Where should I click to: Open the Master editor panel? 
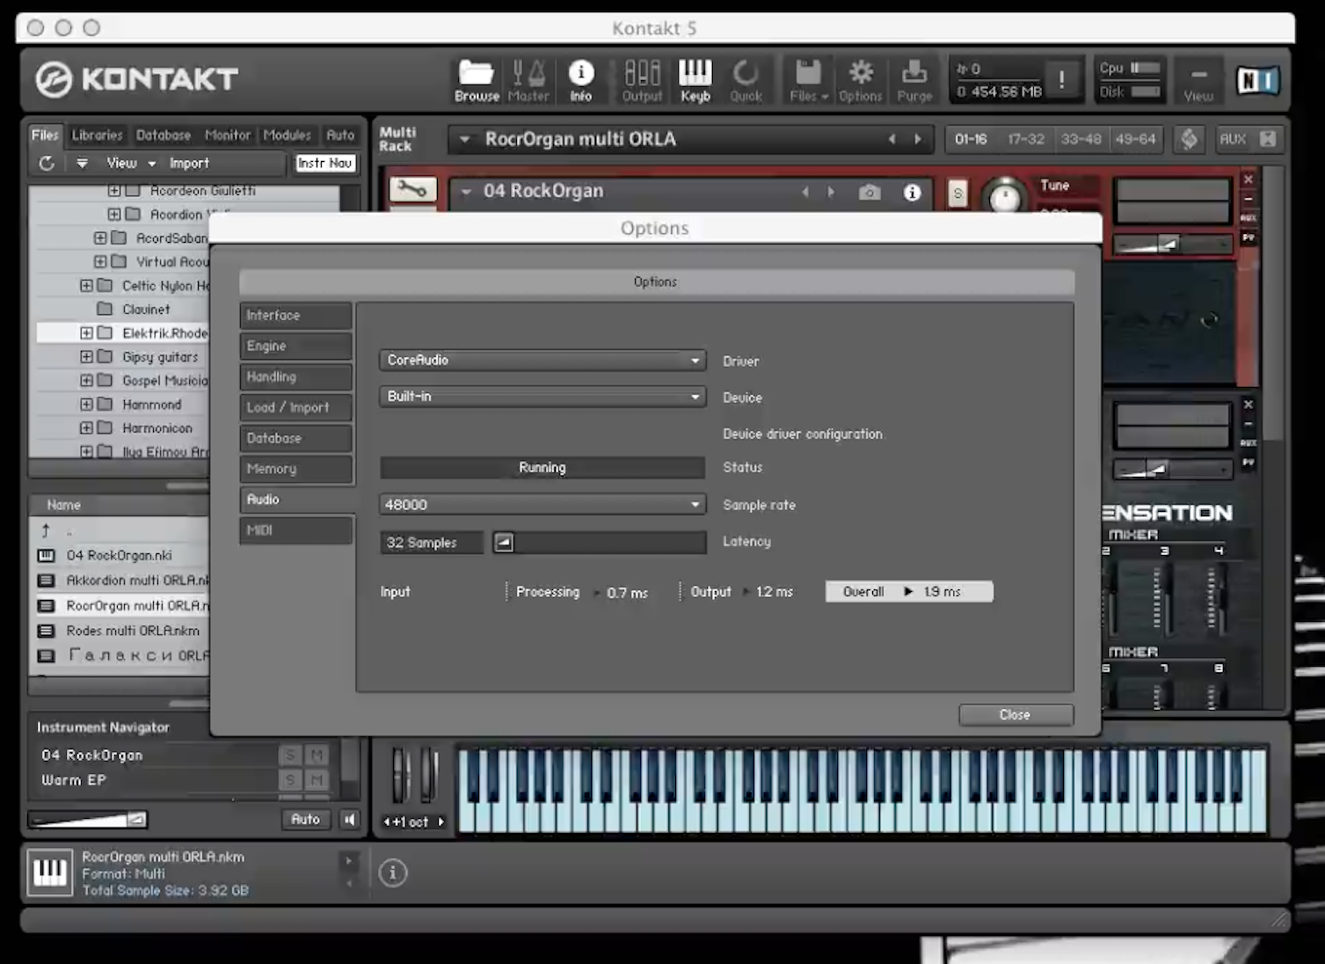(x=528, y=81)
